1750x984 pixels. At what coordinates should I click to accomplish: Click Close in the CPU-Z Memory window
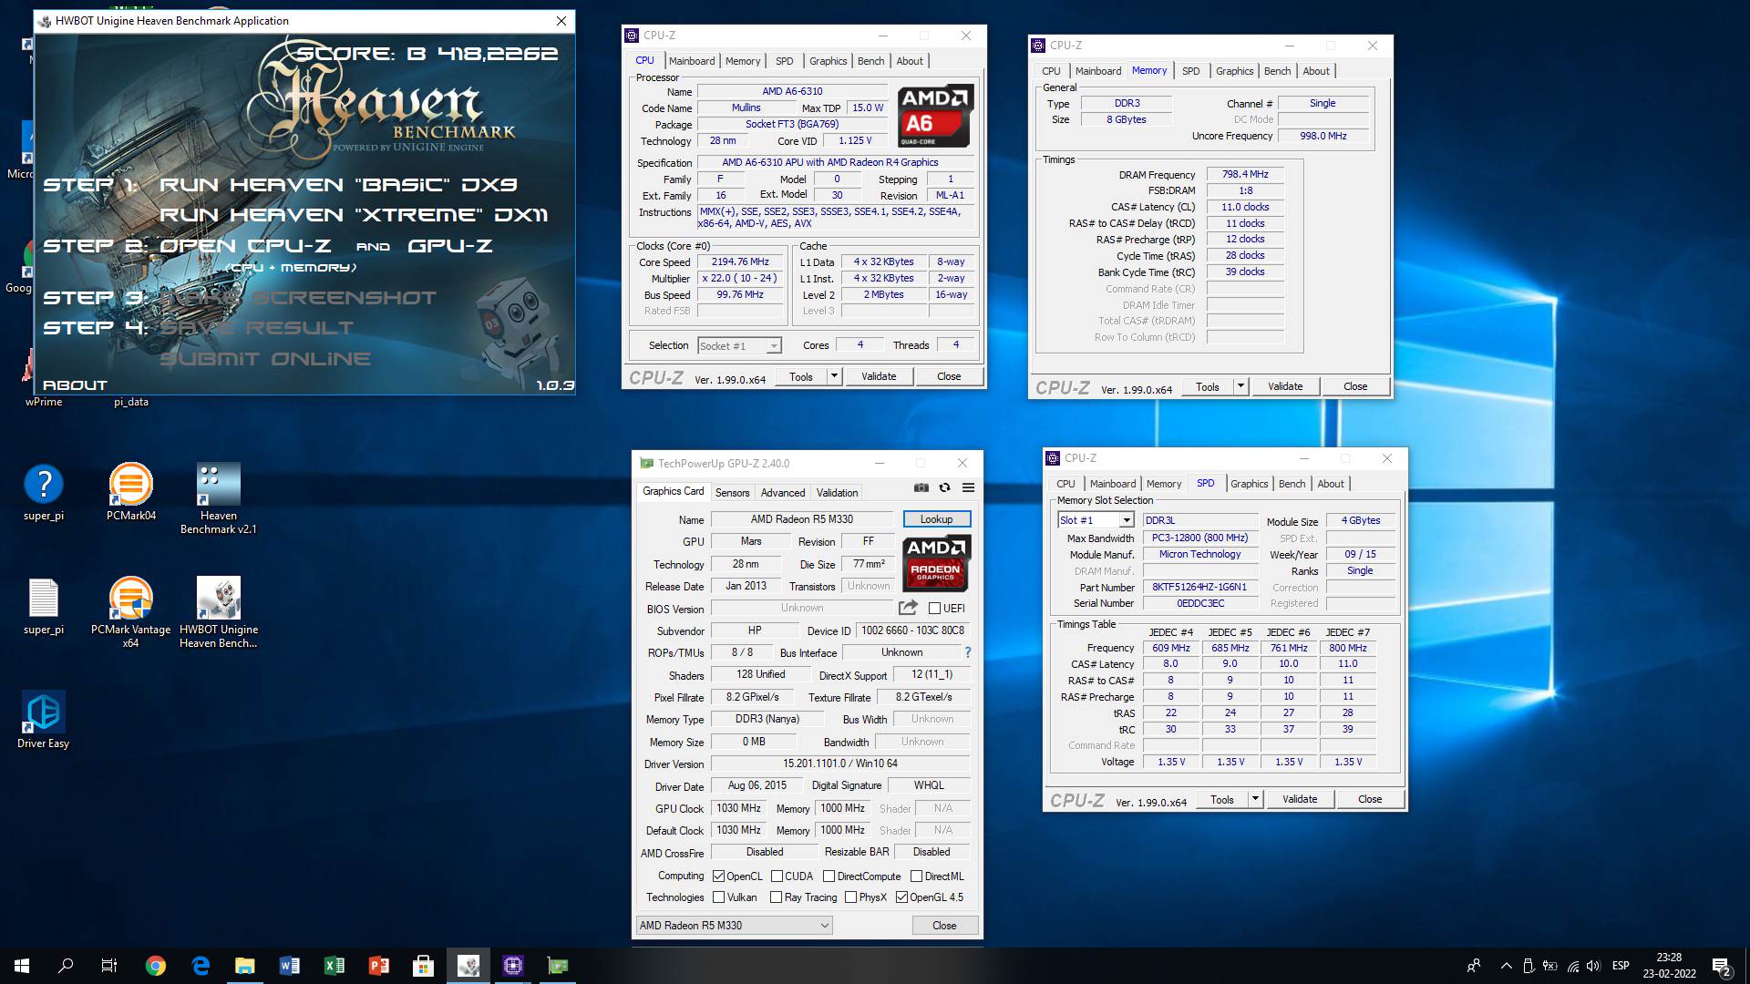1354,386
